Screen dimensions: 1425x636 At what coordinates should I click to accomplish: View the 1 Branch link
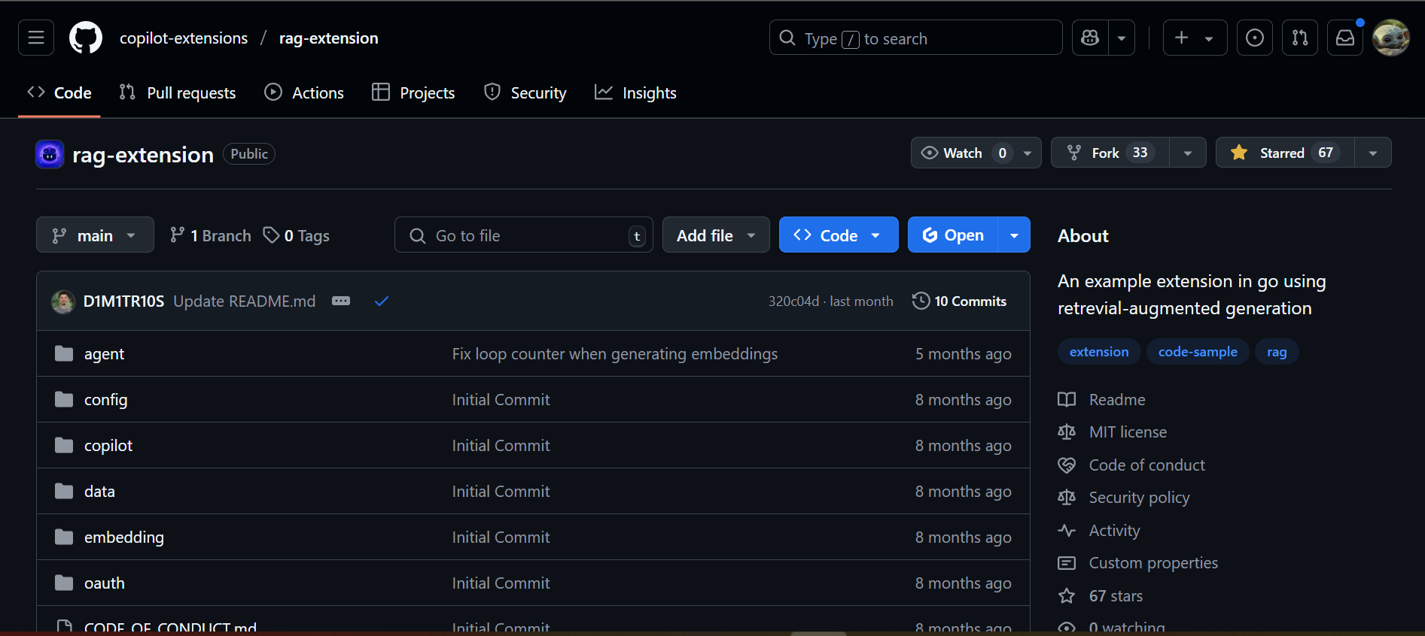click(x=210, y=235)
